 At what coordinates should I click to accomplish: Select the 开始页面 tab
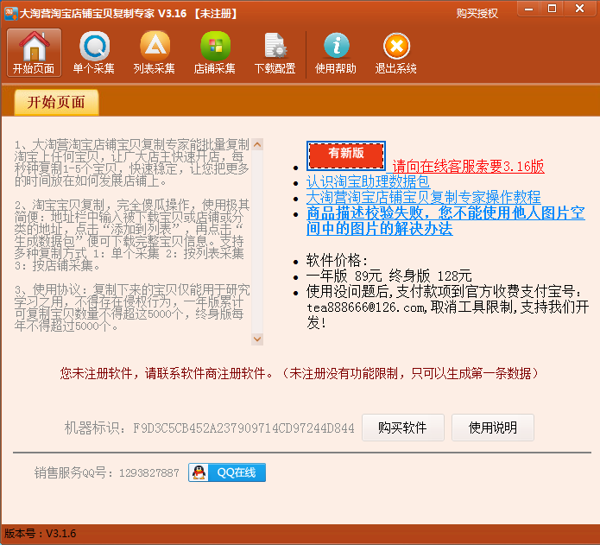tap(56, 103)
